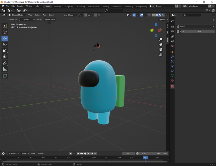Select the Annotate tool
The width and height of the screenshot is (216, 166).
tap(5, 63)
